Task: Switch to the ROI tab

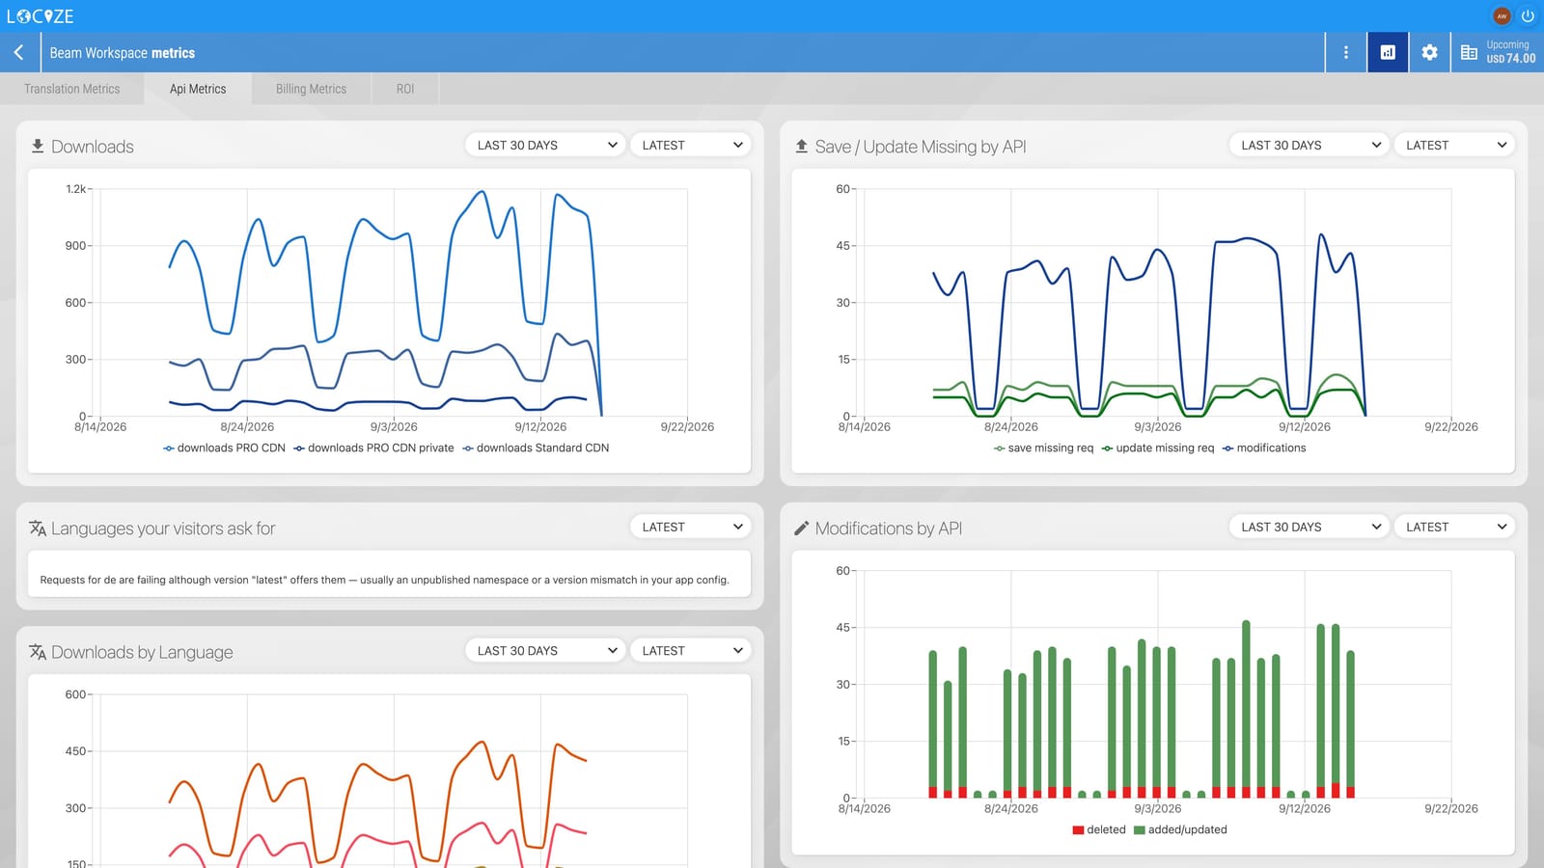Action: [405, 89]
